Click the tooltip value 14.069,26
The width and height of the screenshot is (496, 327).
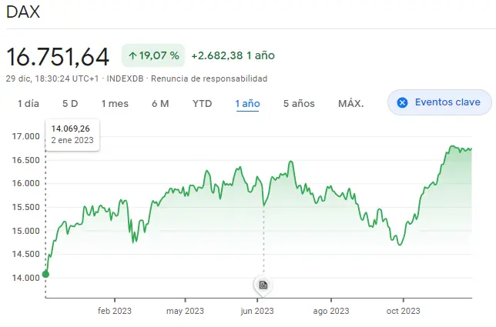click(71, 128)
